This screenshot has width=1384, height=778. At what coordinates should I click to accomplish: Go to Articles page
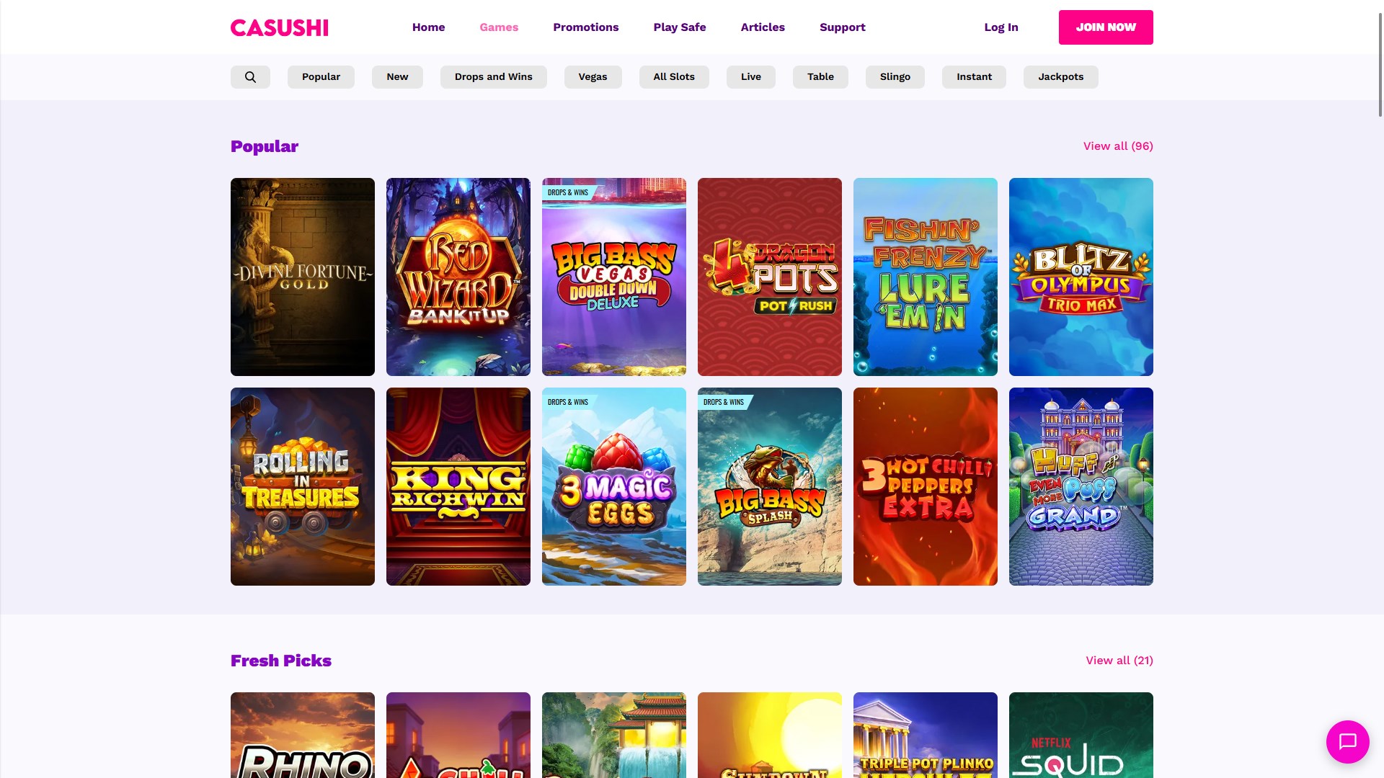[x=763, y=27]
